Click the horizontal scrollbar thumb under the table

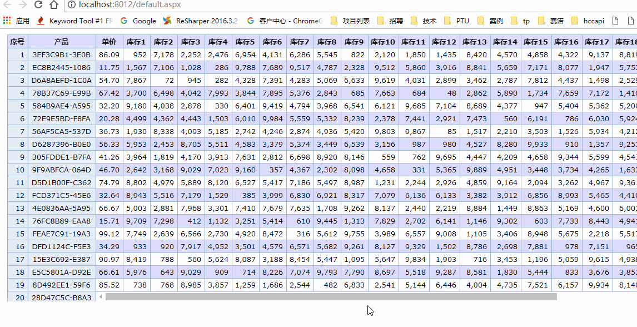click(331, 297)
